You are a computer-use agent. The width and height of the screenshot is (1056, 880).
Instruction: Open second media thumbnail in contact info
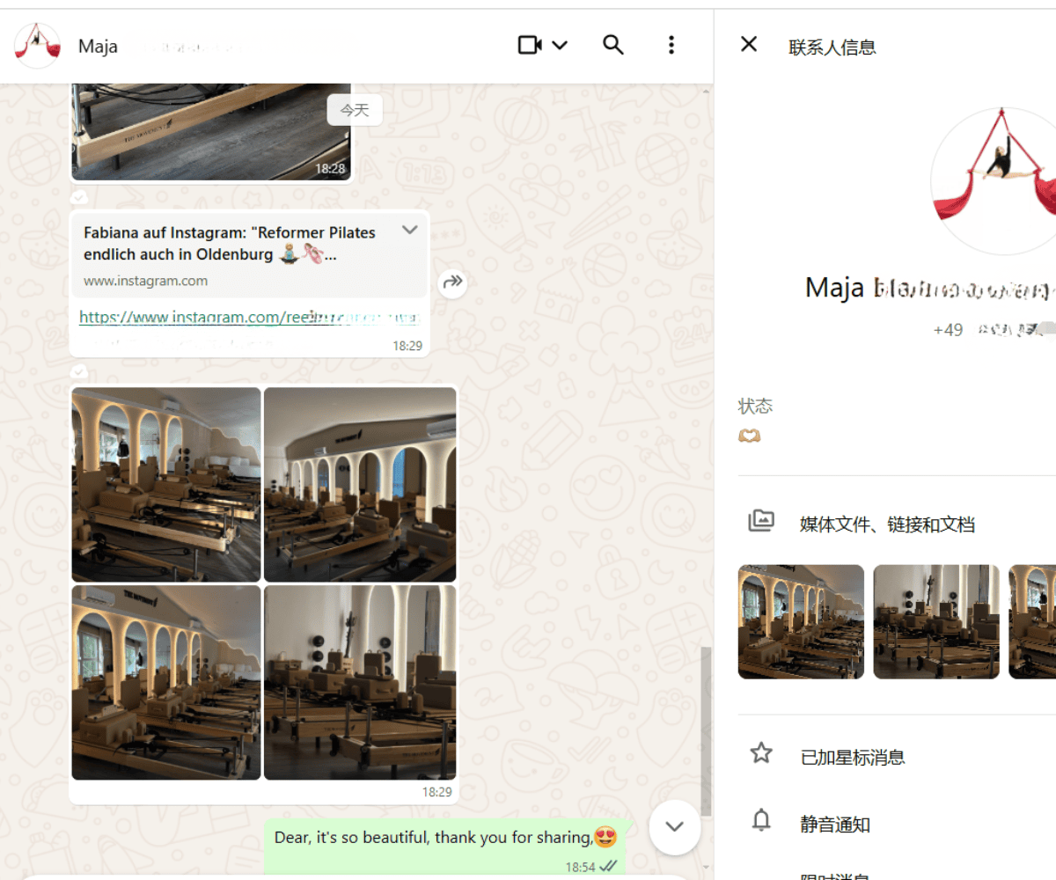pyautogui.click(x=936, y=621)
